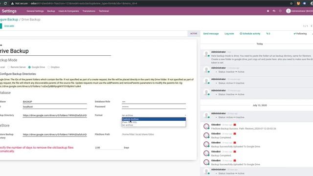Click Send message in the chatter
Screen dimensions: 313x176
coord(211,34)
